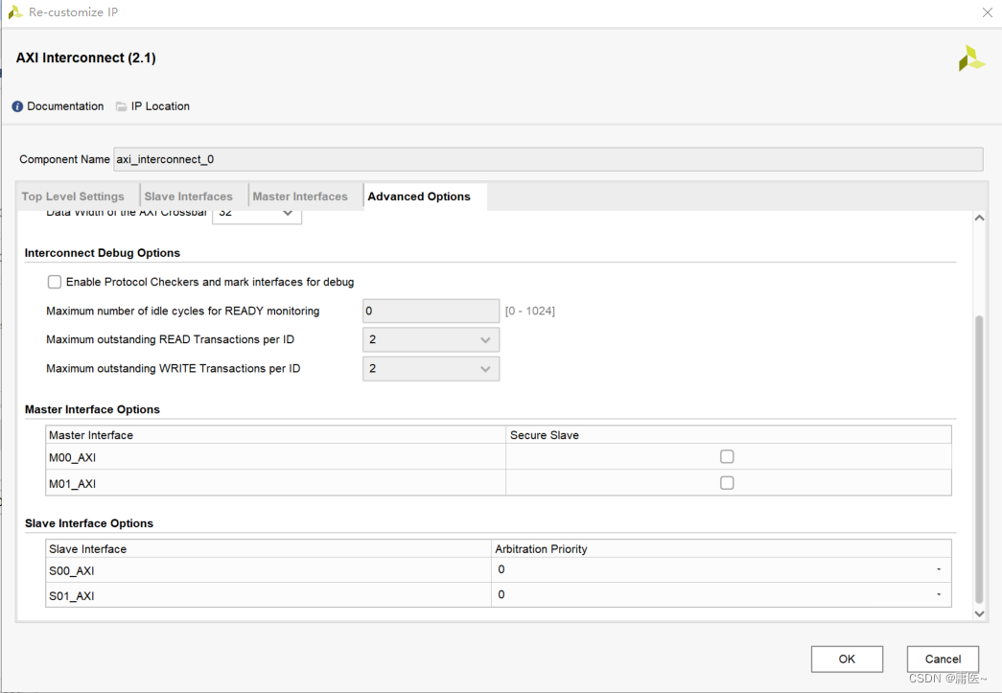Viewport: 1002px width, 693px height.
Task: Click the Xilinx logo in header
Action: coord(971,58)
